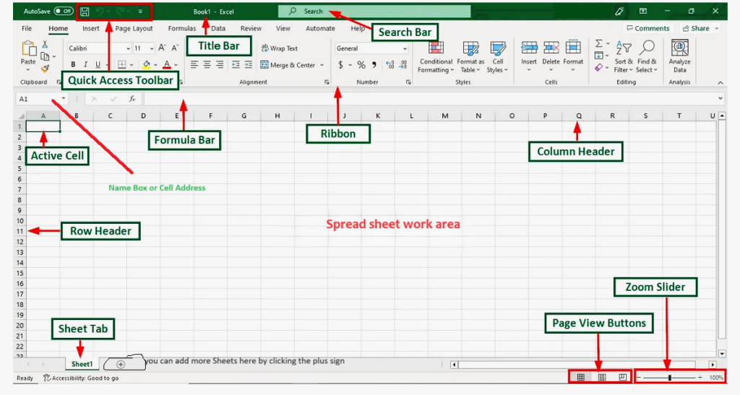
Task: Click the Insert Function fx icon
Action: (x=132, y=98)
